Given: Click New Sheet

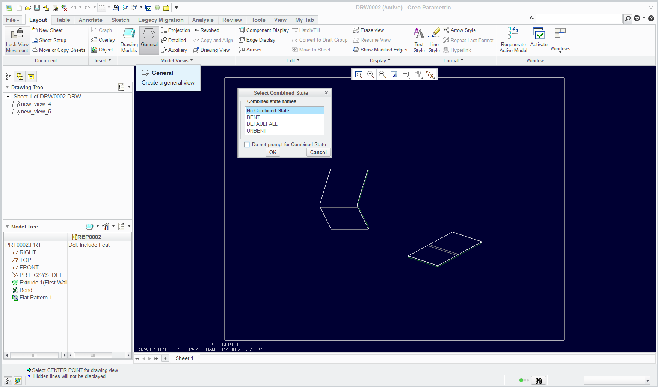Looking at the screenshot, I should click(x=47, y=30).
